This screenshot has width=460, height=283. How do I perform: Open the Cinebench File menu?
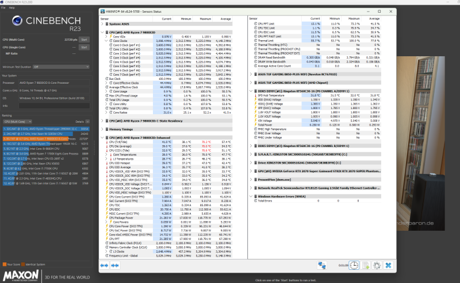tap(3, 7)
